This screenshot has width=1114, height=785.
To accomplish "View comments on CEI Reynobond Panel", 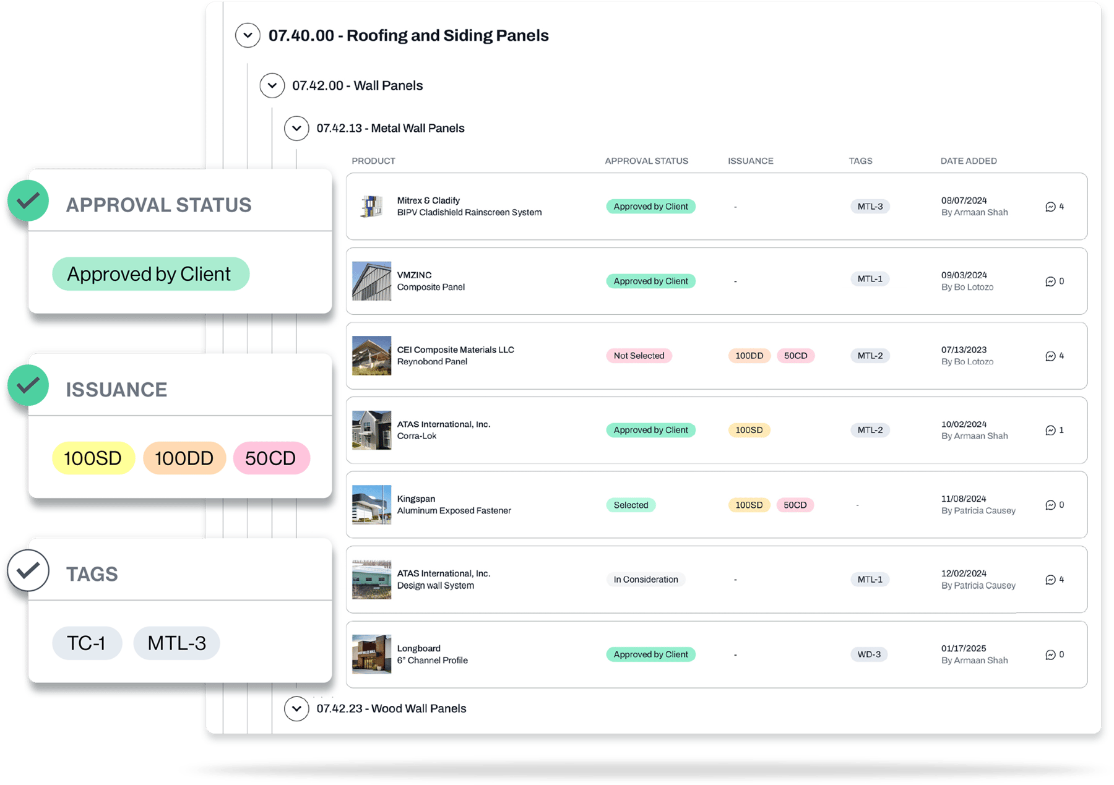I will point(1050,356).
